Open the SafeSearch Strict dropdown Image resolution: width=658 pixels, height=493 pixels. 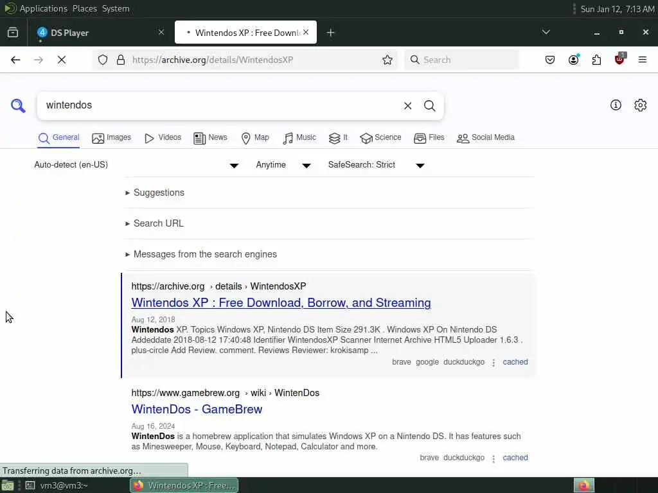coord(377,165)
